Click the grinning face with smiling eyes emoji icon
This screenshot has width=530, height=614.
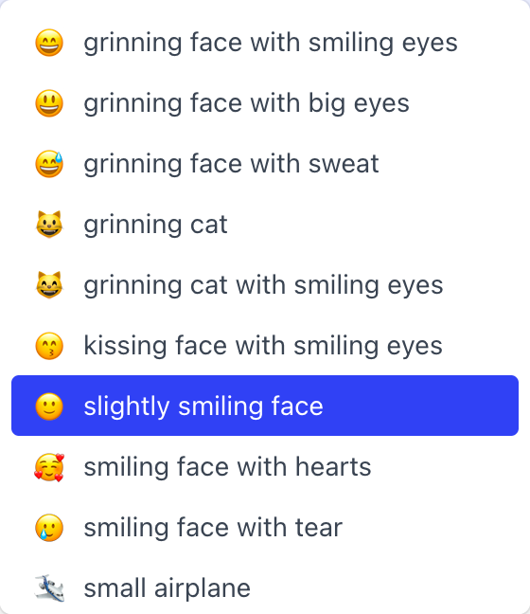coord(49,43)
